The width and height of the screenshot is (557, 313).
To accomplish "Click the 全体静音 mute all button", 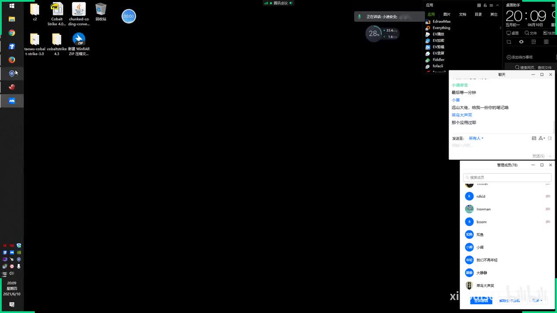I will pos(481,300).
